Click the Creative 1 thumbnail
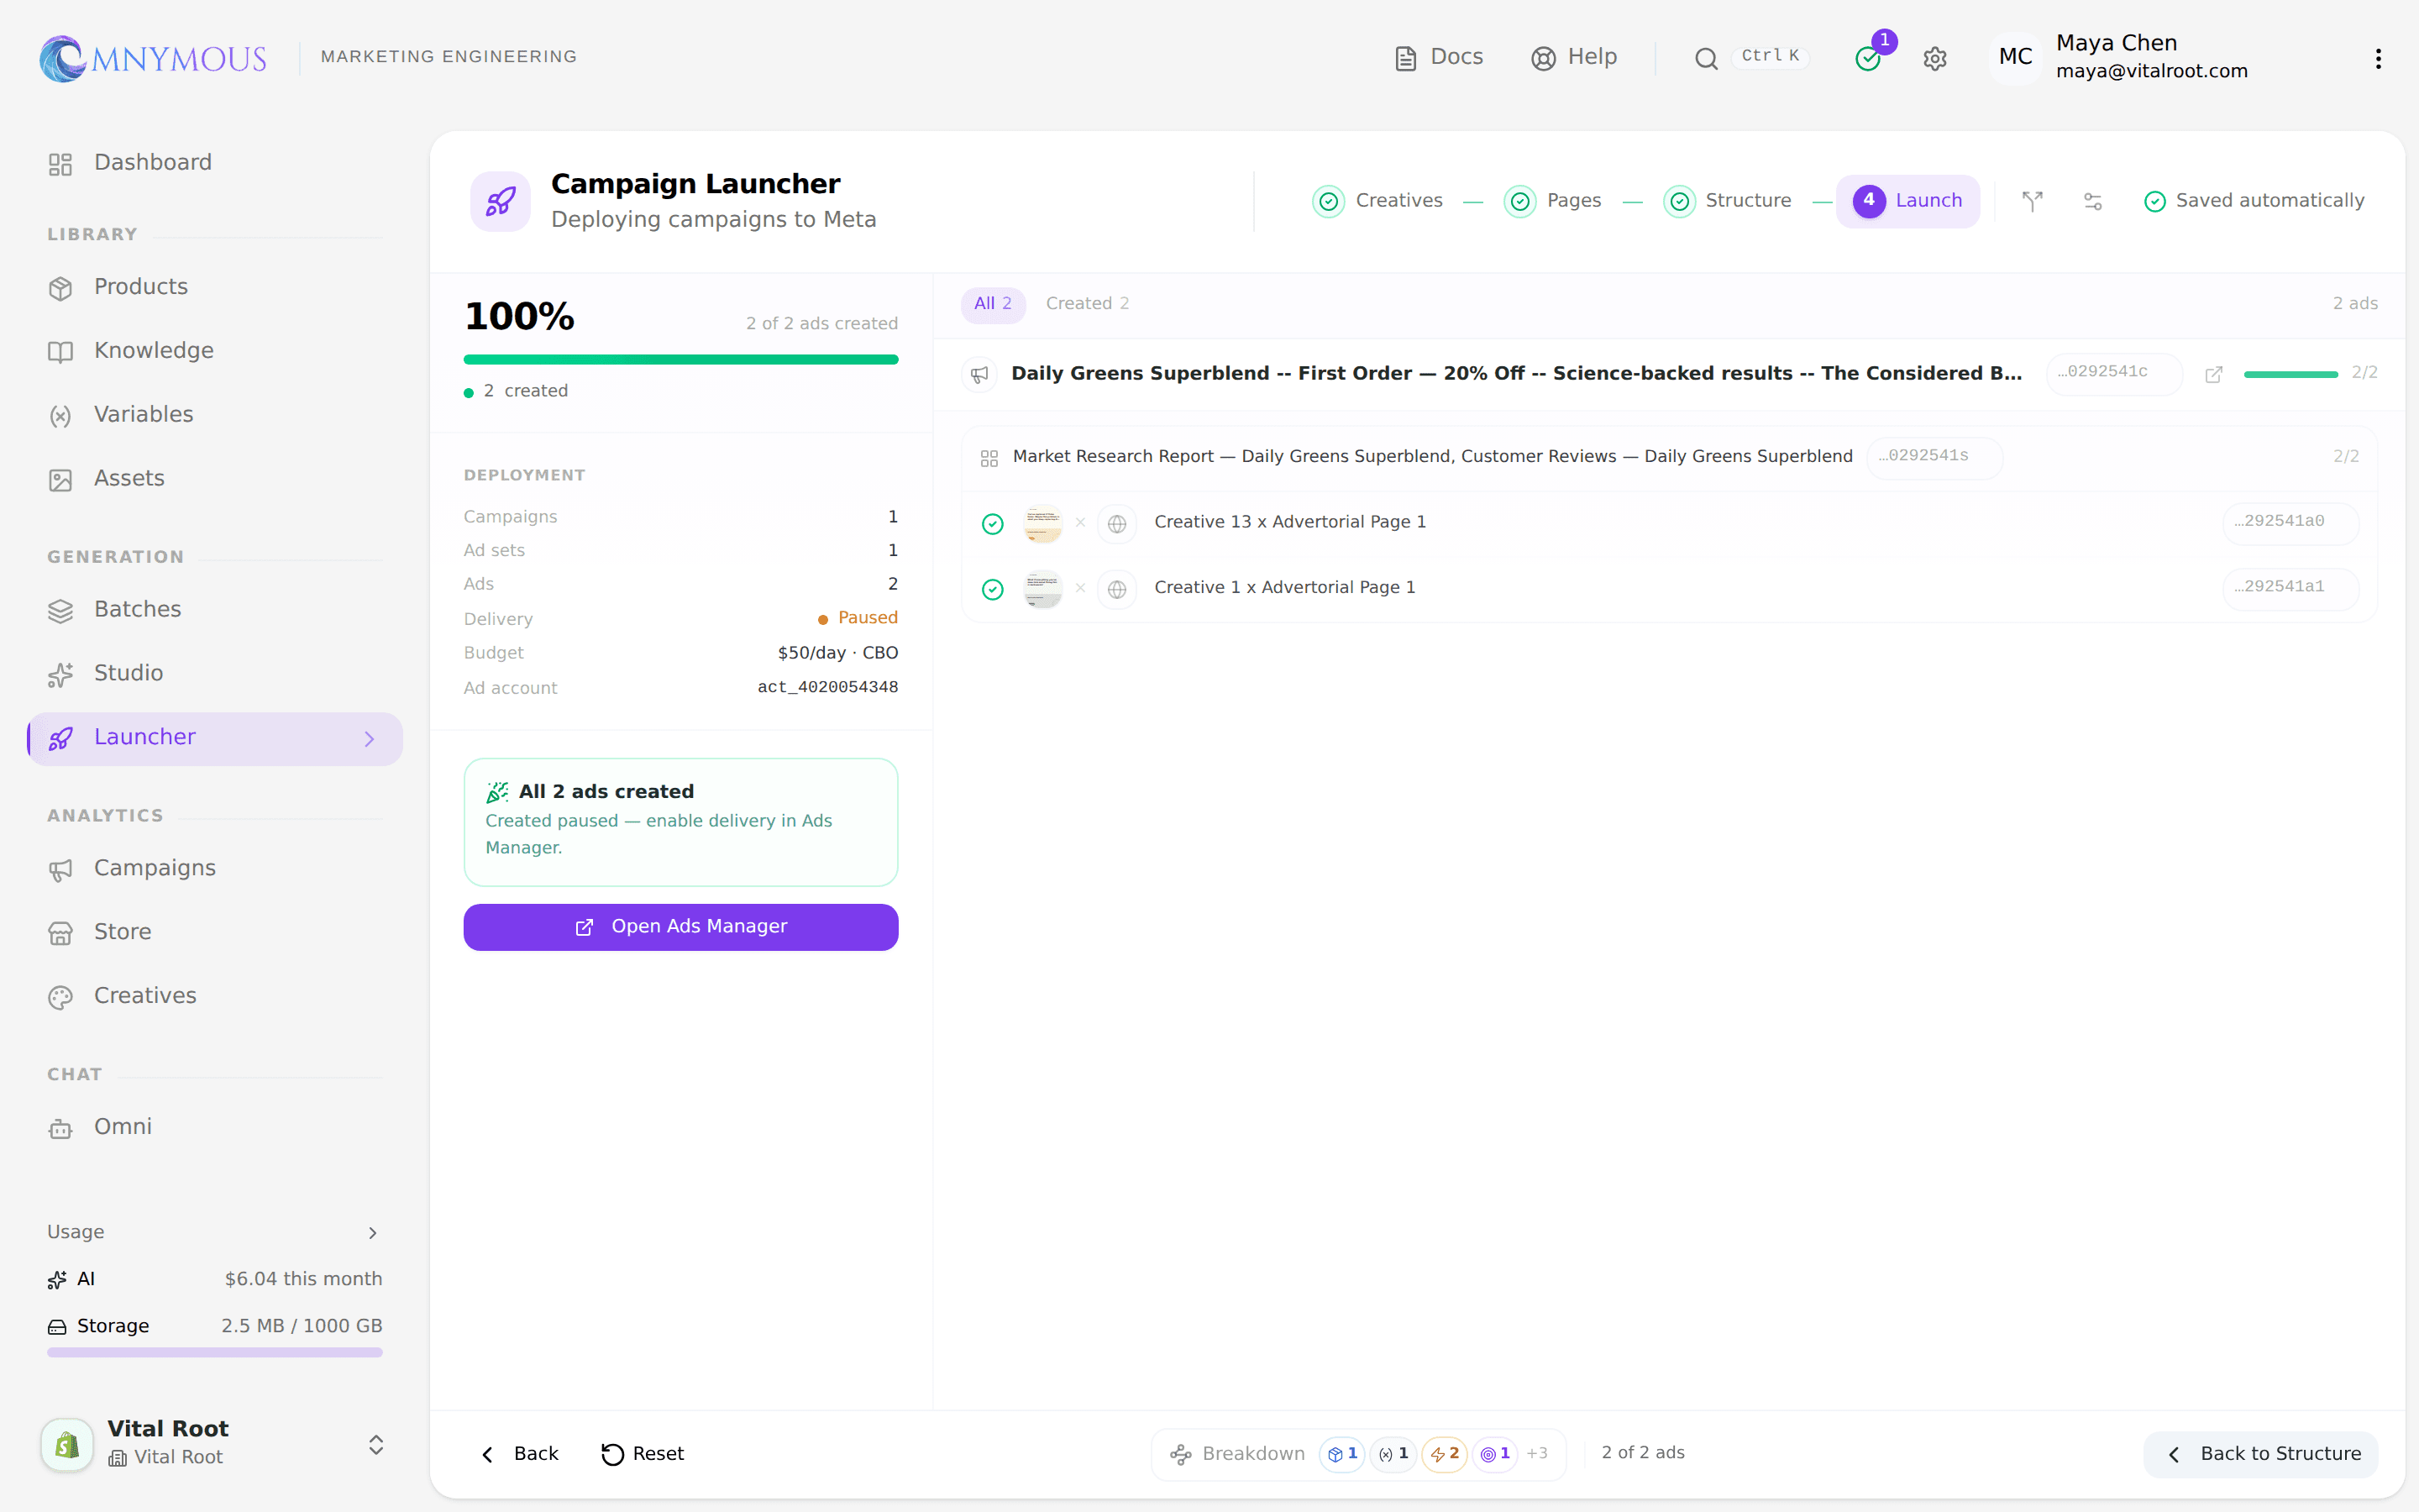This screenshot has width=2419, height=1512. (1042, 589)
